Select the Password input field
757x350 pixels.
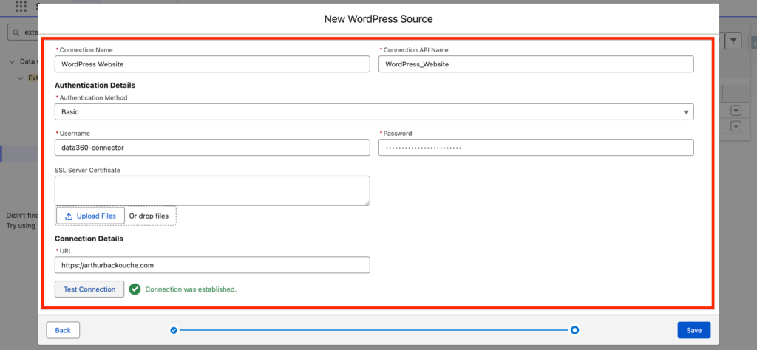[535, 148]
